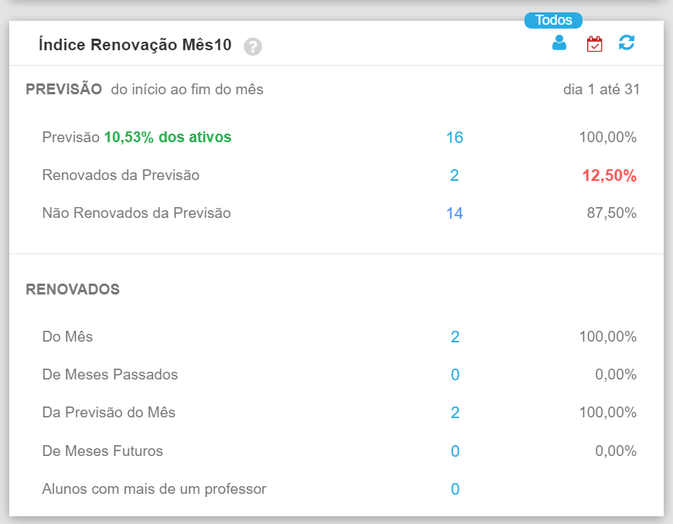This screenshot has height=524, width=673.
Task: Click the Índice Renovação Mês10 title
Action: click(135, 45)
